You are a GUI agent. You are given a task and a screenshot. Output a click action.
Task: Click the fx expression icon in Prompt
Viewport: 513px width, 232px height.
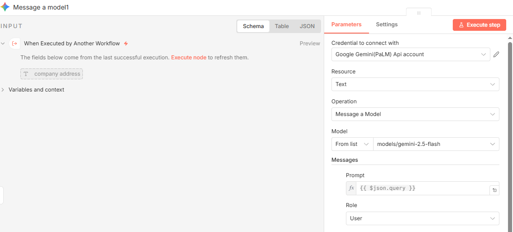coord(351,188)
